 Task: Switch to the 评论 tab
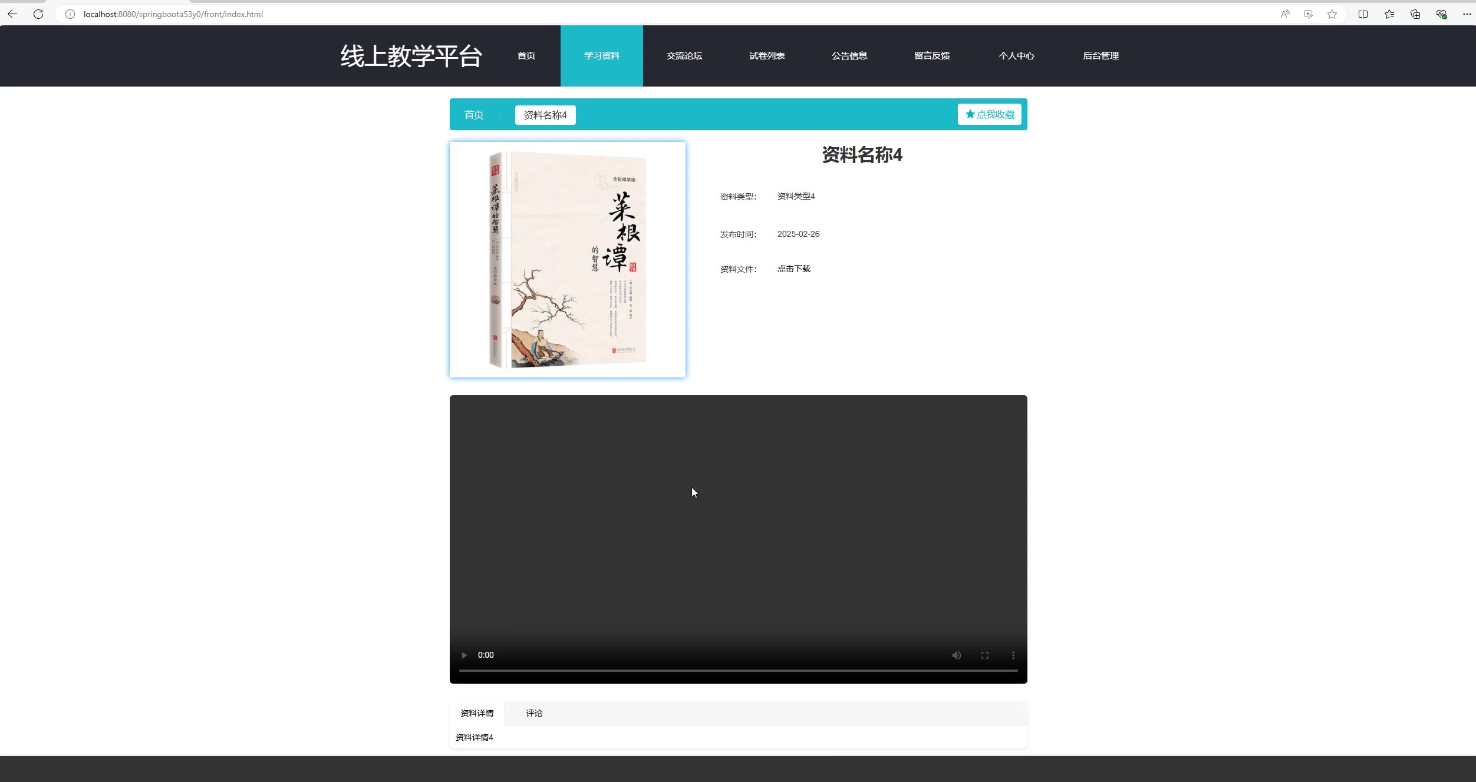coord(534,713)
